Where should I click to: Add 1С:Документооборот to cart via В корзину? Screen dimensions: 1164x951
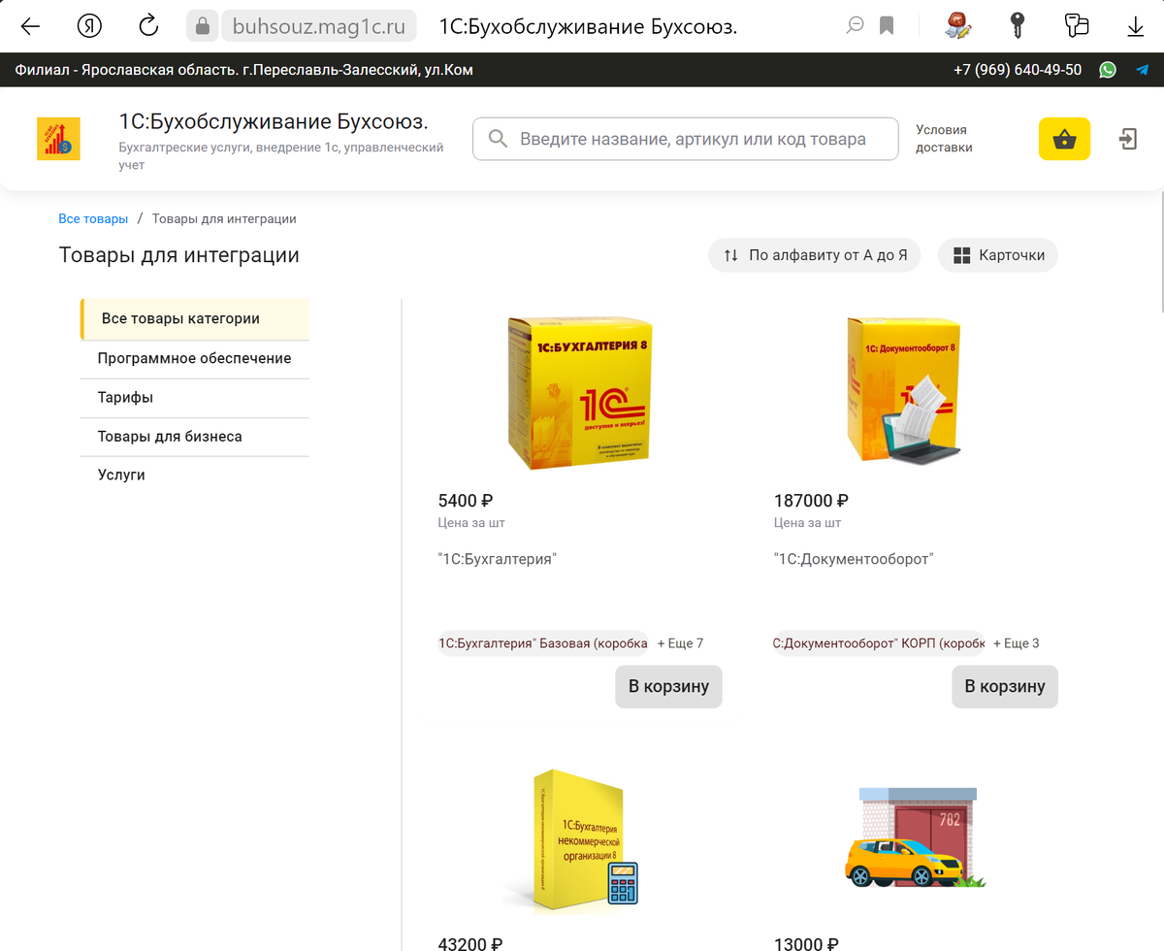coord(1005,686)
